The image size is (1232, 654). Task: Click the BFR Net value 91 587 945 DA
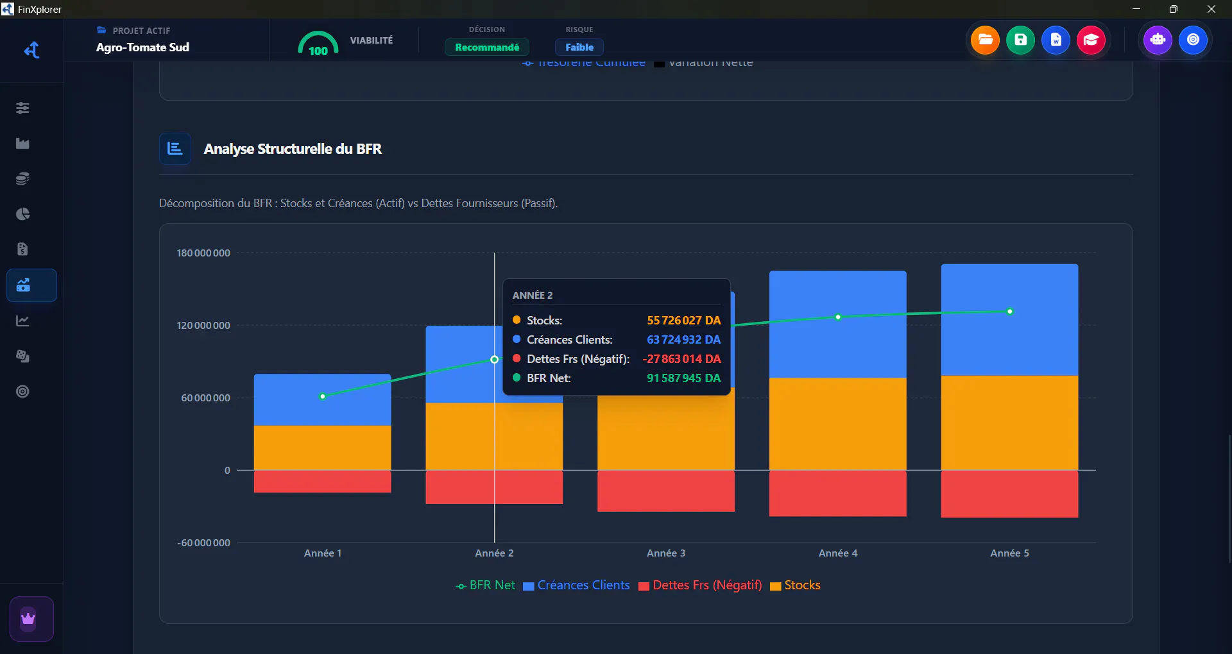[683, 378]
